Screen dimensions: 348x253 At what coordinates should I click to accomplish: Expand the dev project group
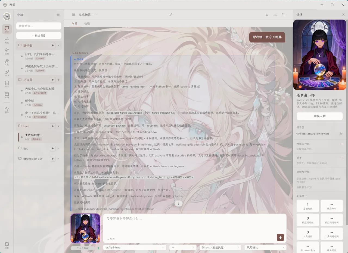pos(58,149)
